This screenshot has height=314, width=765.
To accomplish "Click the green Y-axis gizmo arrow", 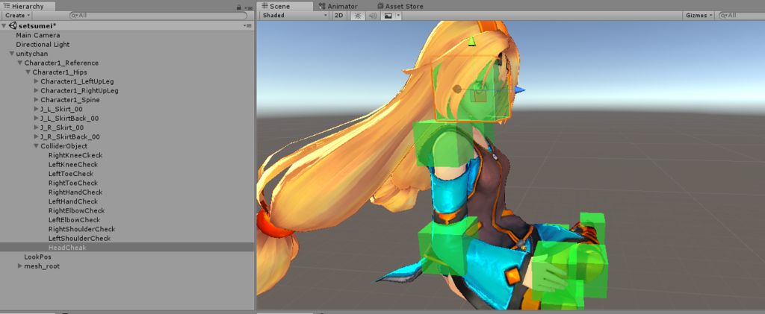I will coord(471,41).
